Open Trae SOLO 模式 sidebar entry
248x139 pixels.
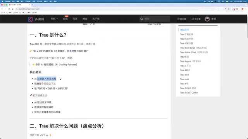(188, 88)
